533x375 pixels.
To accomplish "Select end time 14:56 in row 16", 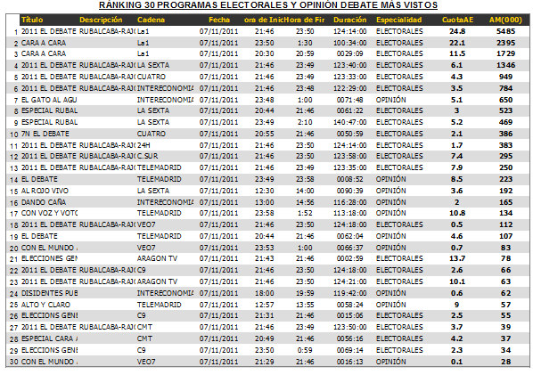I will 305,202.
